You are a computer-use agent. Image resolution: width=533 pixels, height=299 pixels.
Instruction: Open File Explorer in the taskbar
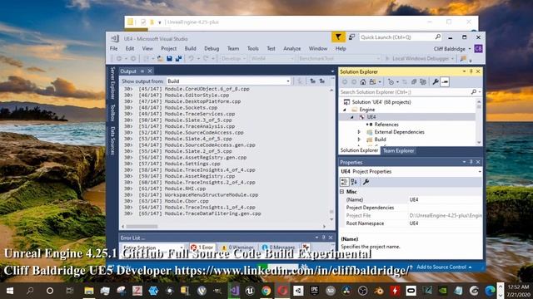tap(89, 291)
